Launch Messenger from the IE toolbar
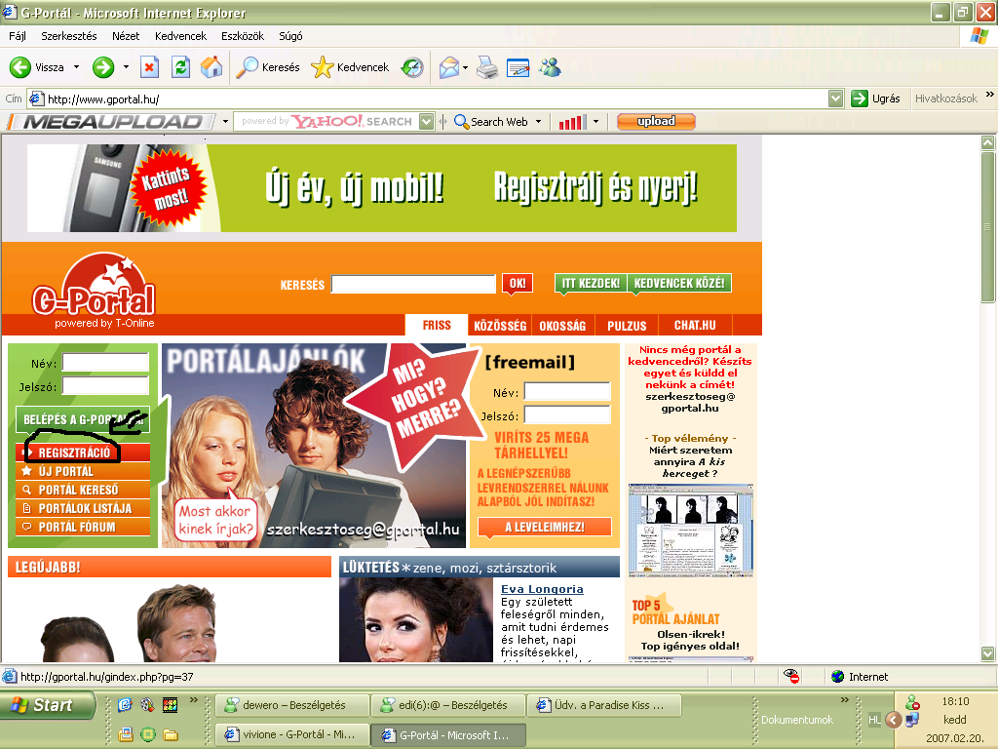Image resolution: width=998 pixels, height=749 pixels. (550, 67)
